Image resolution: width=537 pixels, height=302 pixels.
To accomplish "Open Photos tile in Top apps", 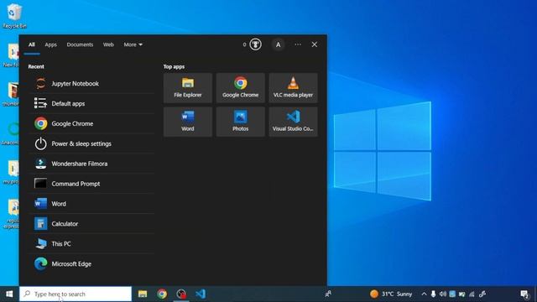I will tap(241, 122).
